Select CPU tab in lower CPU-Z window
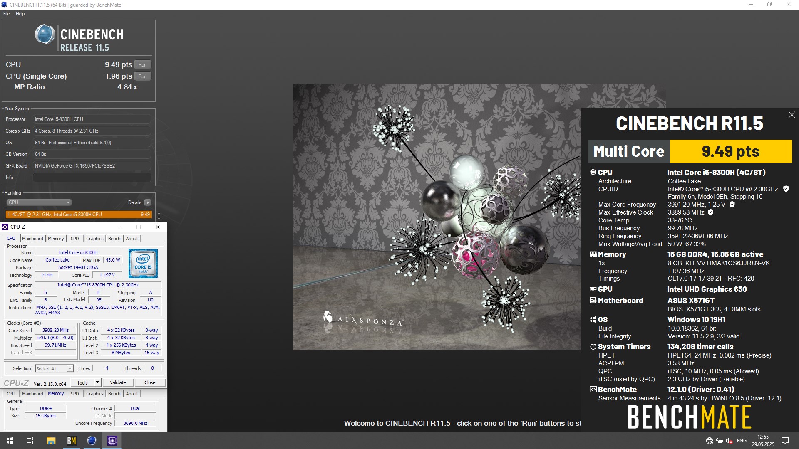Image resolution: width=799 pixels, height=449 pixels. [11, 394]
